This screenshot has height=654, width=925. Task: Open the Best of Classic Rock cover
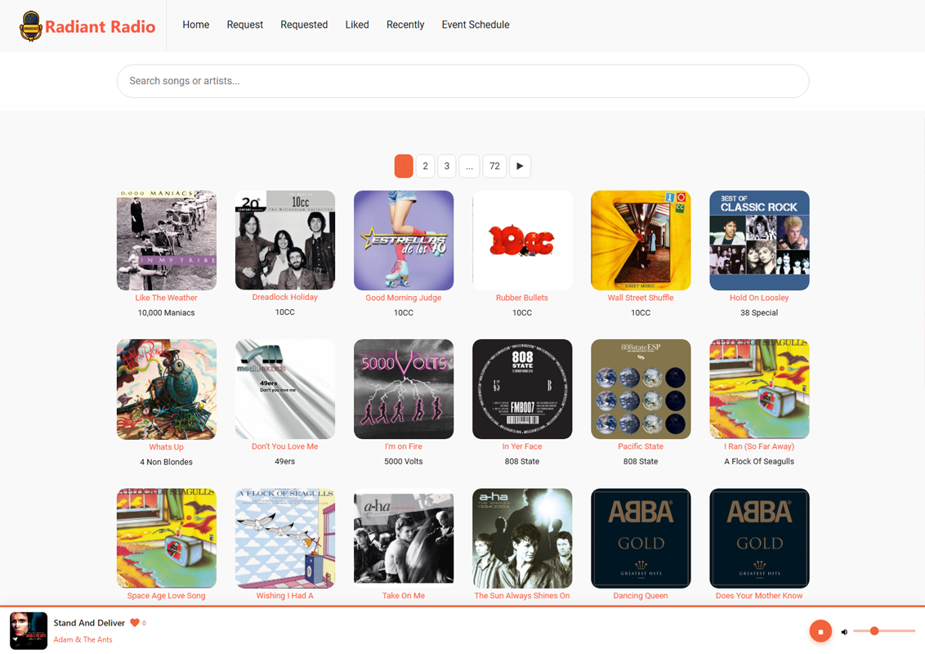[x=759, y=240]
